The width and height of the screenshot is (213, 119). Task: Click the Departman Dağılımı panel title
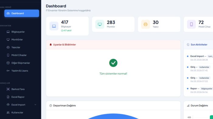[x=65, y=105]
